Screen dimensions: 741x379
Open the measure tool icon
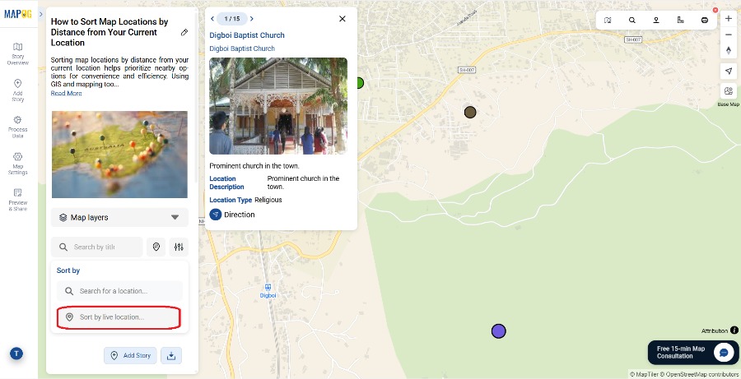coord(681,21)
